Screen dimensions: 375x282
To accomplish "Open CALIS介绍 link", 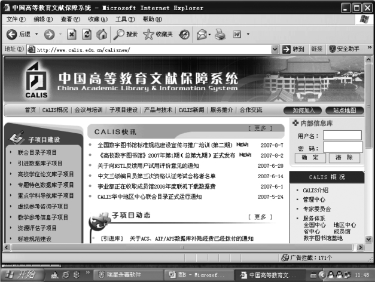I will click(316, 191).
